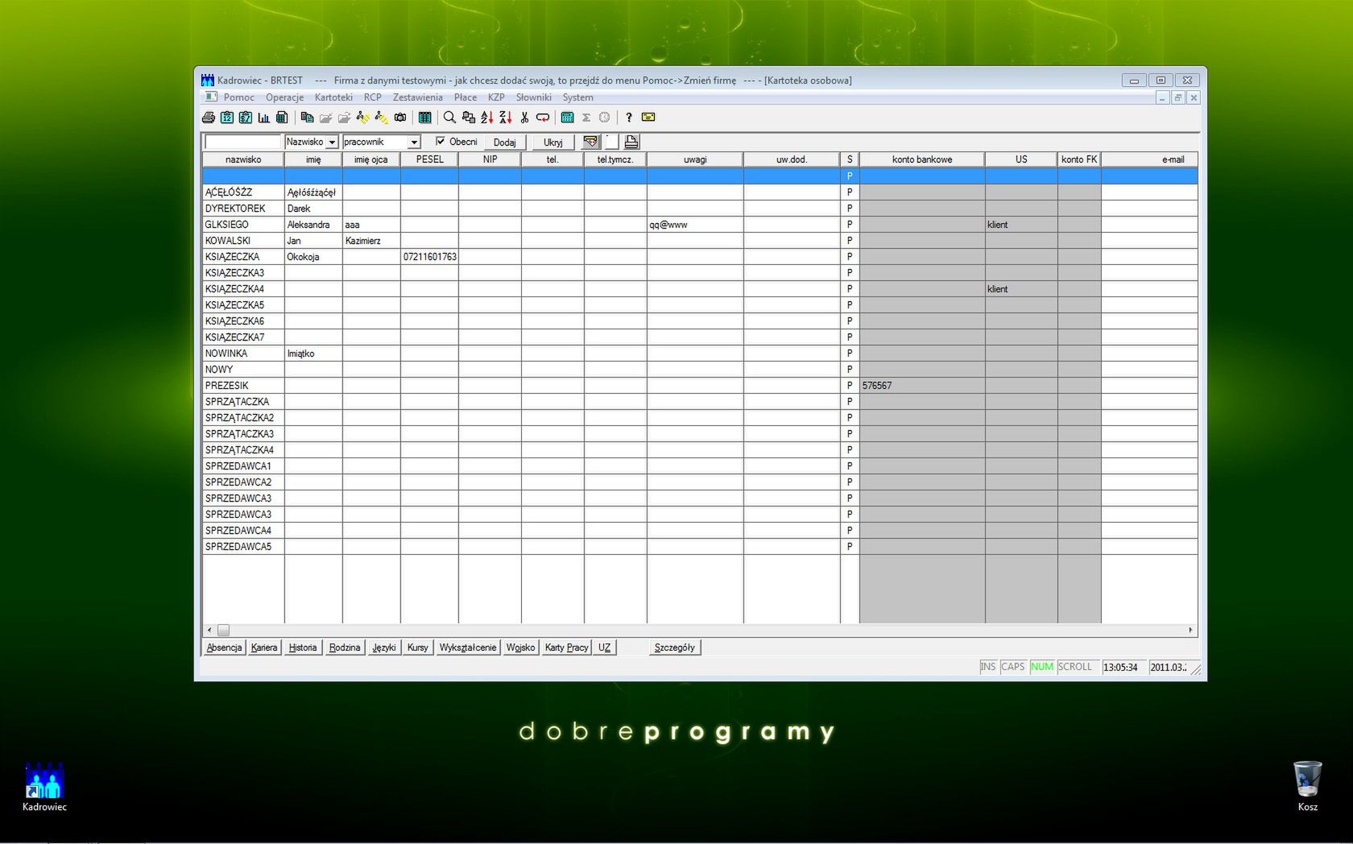1353x844 pixels.
Task: Toggle the NUM indicator in the status bar
Action: pos(1042,667)
